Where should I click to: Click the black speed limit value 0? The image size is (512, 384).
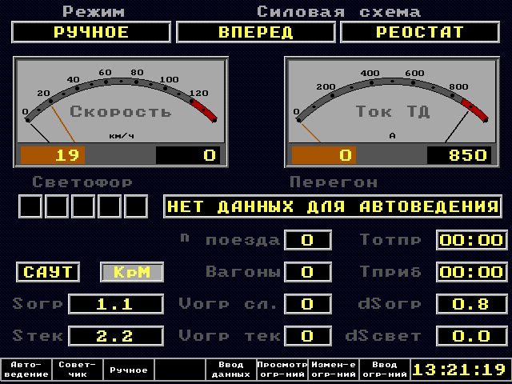pos(188,155)
